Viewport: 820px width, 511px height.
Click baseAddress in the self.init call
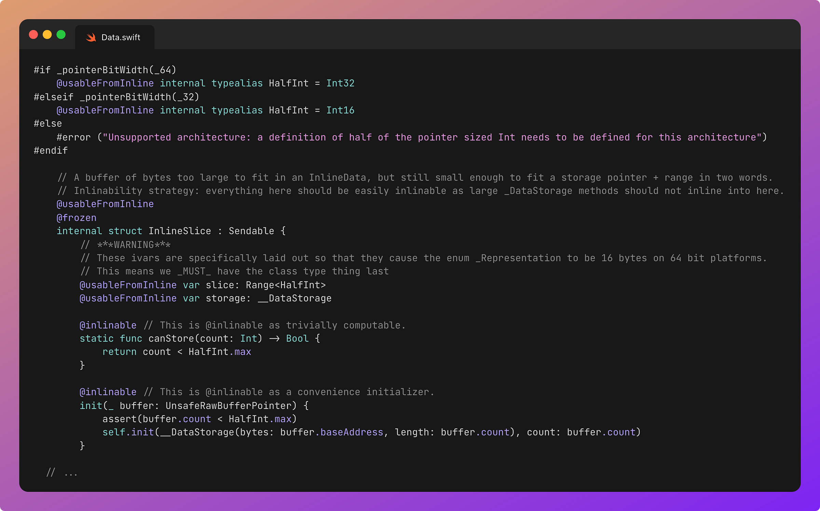click(x=351, y=432)
